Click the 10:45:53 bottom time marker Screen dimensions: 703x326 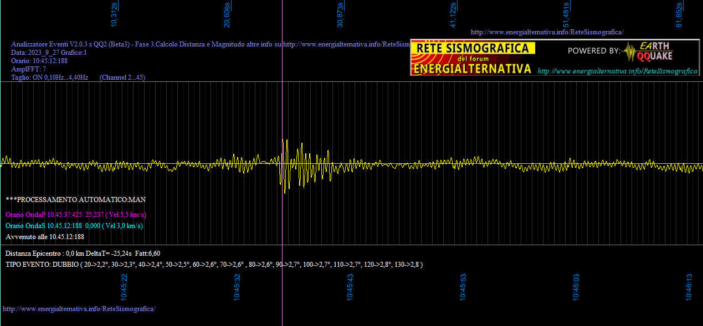click(464, 287)
